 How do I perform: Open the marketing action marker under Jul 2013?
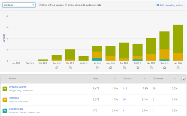click(x=97, y=68)
